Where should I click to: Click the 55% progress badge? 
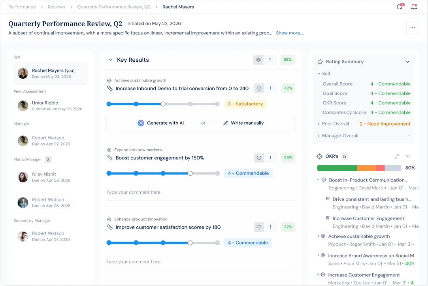288,157
